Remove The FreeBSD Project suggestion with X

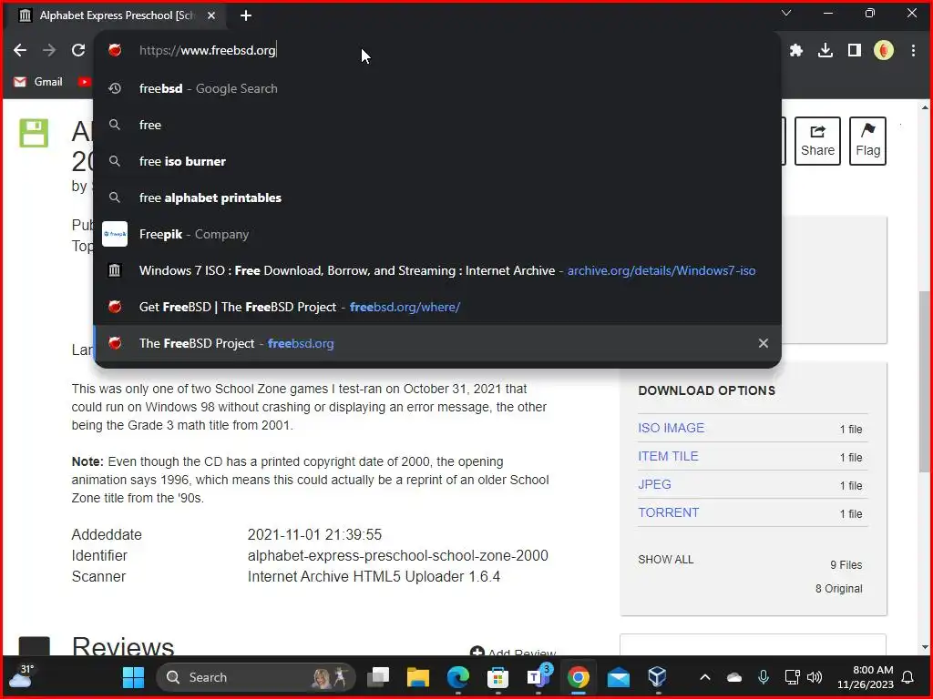click(764, 343)
